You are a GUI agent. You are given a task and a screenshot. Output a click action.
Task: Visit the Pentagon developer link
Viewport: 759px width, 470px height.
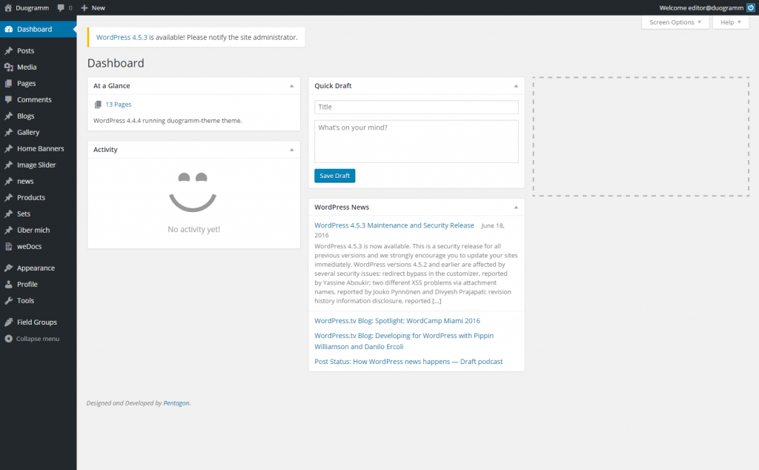click(x=176, y=403)
